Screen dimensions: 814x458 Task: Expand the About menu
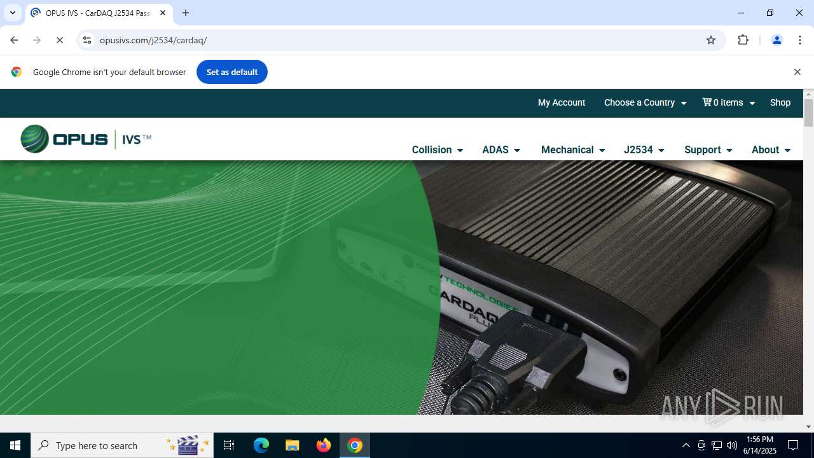click(771, 149)
